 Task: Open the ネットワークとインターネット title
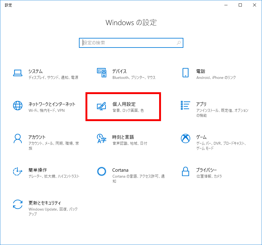coord(52,104)
